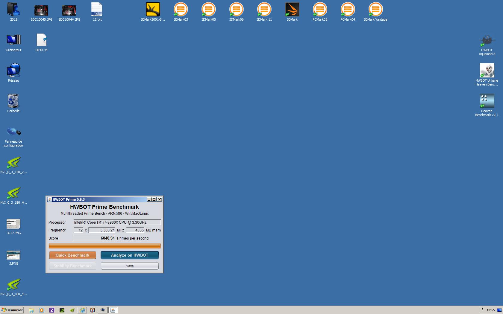Click the memory field showing 4035
The width and height of the screenshot is (503, 314).
coord(135,230)
